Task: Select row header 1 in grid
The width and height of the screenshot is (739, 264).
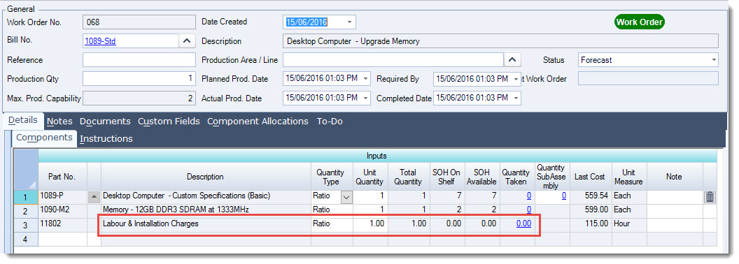Action: [25, 197]
